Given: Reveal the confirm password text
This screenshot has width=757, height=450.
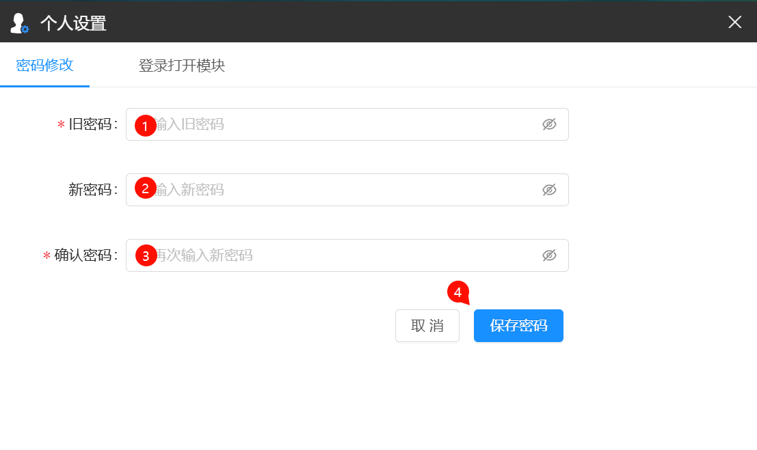Looking at the screenshot, I should click(549, 255).
